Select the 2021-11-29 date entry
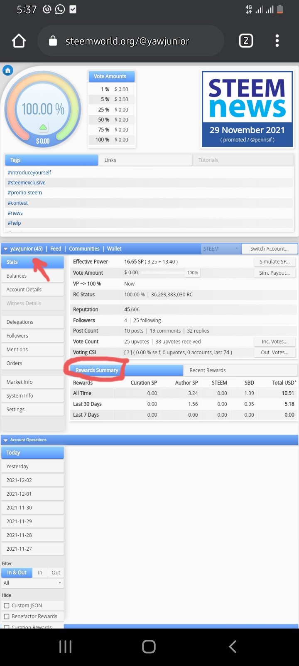 click(x=32, y=521)
